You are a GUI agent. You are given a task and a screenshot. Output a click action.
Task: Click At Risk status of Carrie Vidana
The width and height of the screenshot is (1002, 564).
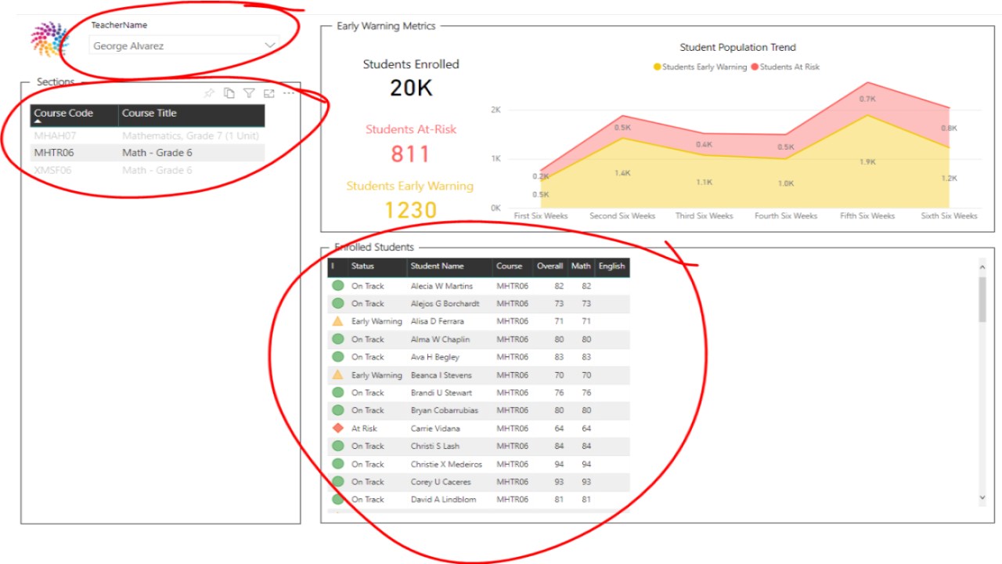(364, 428)
